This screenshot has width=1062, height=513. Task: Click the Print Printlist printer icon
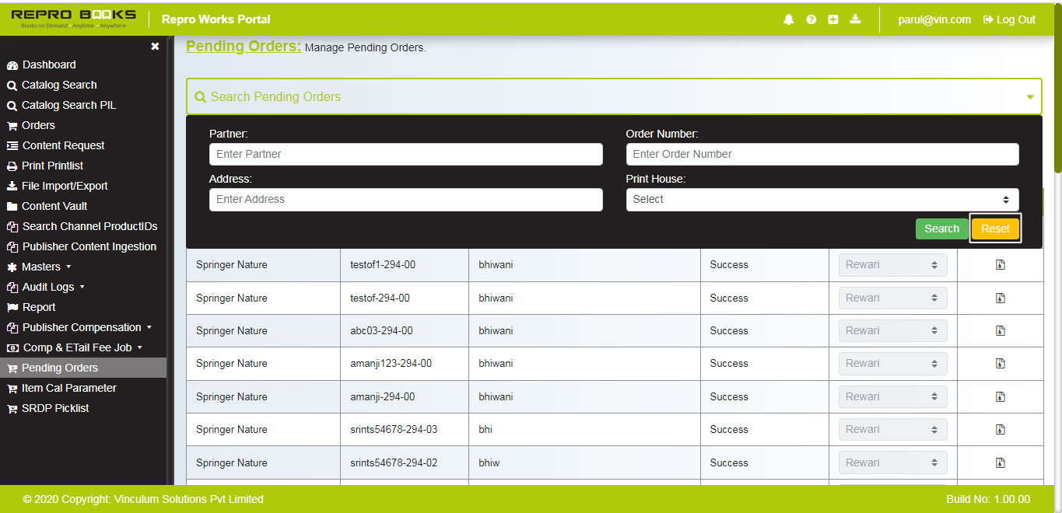12,166
